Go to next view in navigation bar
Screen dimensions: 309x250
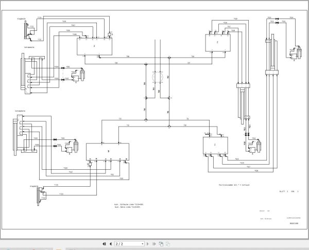tap(168, 244)
